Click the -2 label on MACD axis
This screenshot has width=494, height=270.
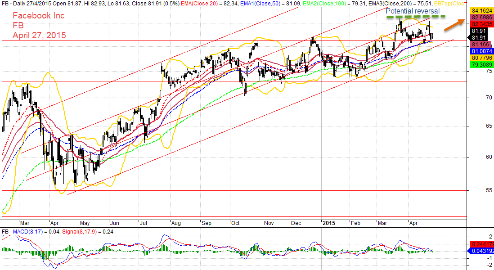click(490, 265)
